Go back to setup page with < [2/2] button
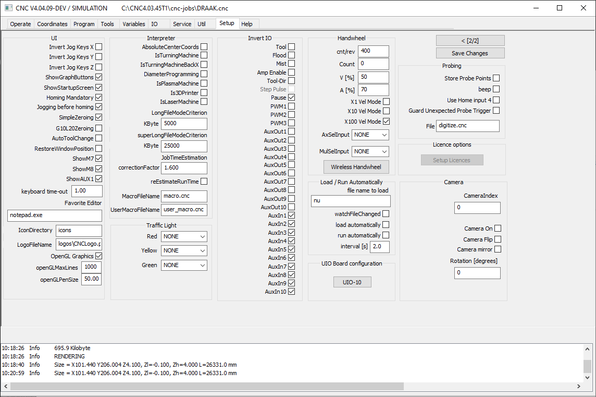 point(470,40)
